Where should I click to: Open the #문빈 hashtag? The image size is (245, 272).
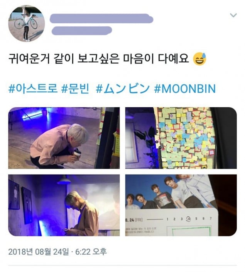coord(75,89)
